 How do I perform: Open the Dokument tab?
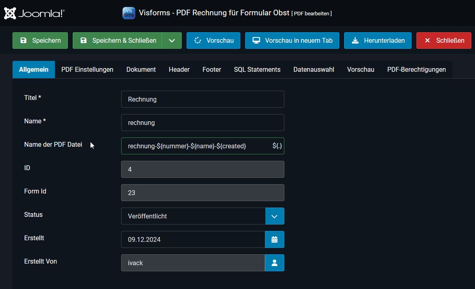(x=141, y=69)
